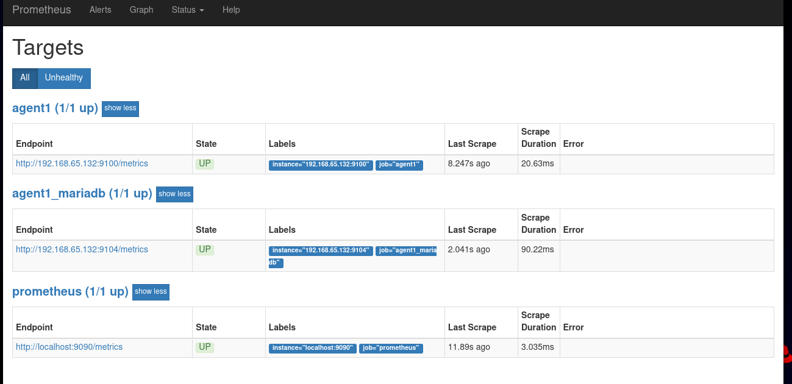Select the All targets filter
The image size is (792, 384).
pyautogui.click(x=25, y=78)
